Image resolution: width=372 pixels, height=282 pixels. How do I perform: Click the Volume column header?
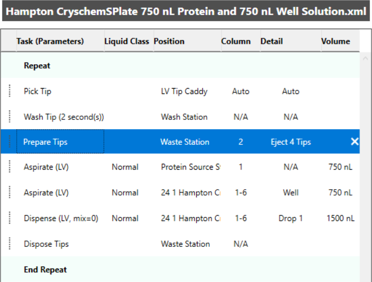tap(335, 41)
